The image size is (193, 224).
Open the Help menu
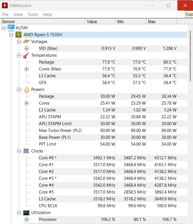tap(47, 15)
